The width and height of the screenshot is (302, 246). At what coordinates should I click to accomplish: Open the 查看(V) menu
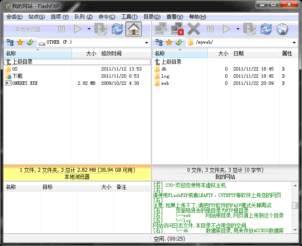(x=174, y=17)
